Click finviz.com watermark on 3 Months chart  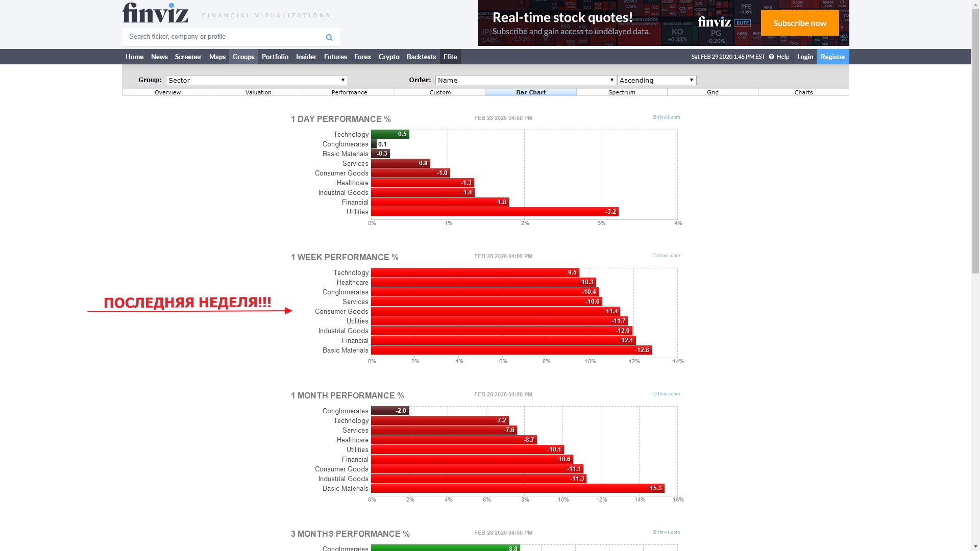point(666,532)
